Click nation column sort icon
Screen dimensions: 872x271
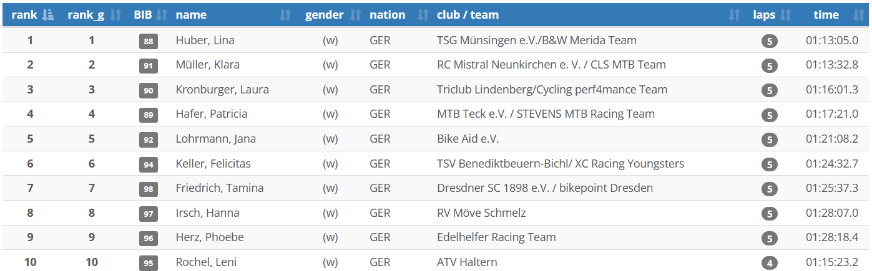click(423, 15)
